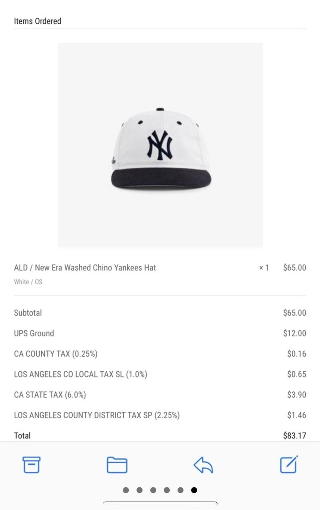This screenshot has width=320, height=510.
Task: Open the Yankees hat product image
Action: [160, 145]
